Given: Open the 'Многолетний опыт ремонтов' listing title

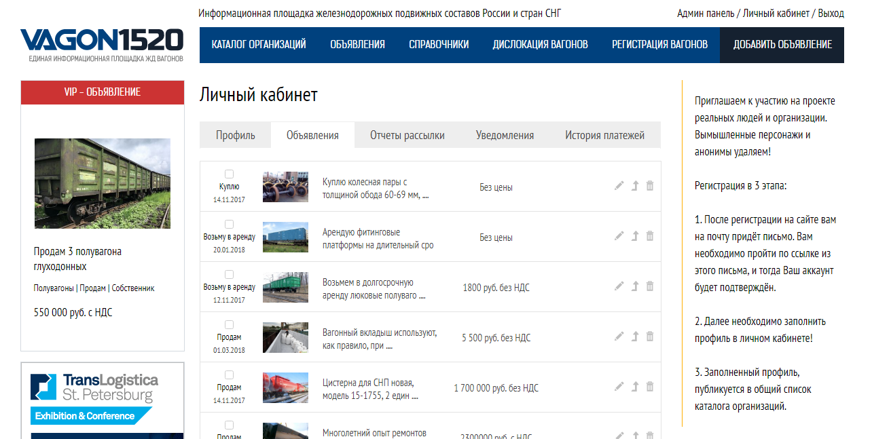Looking at the screenshot, I should coord(374,433).
